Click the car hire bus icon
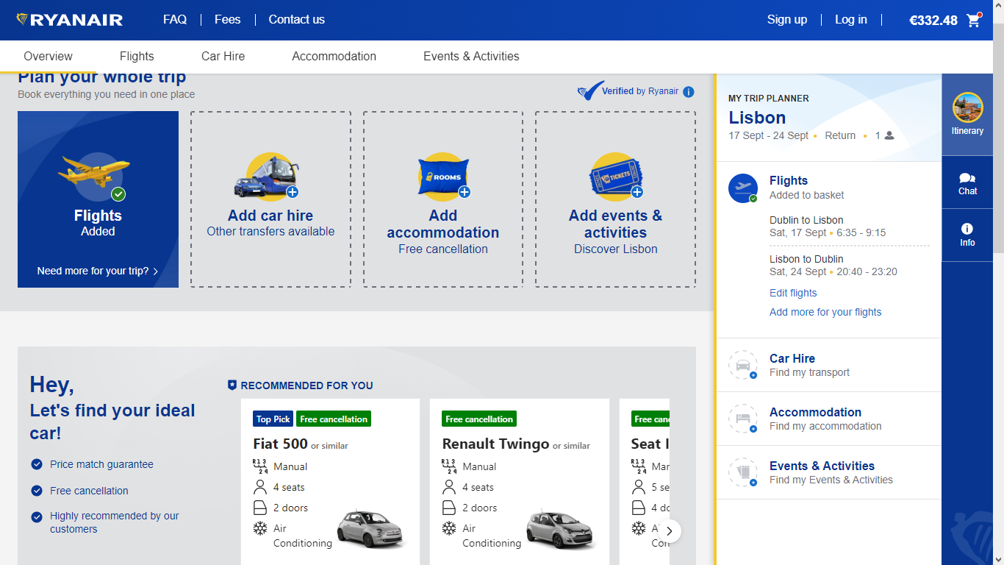 coord(266,177)
